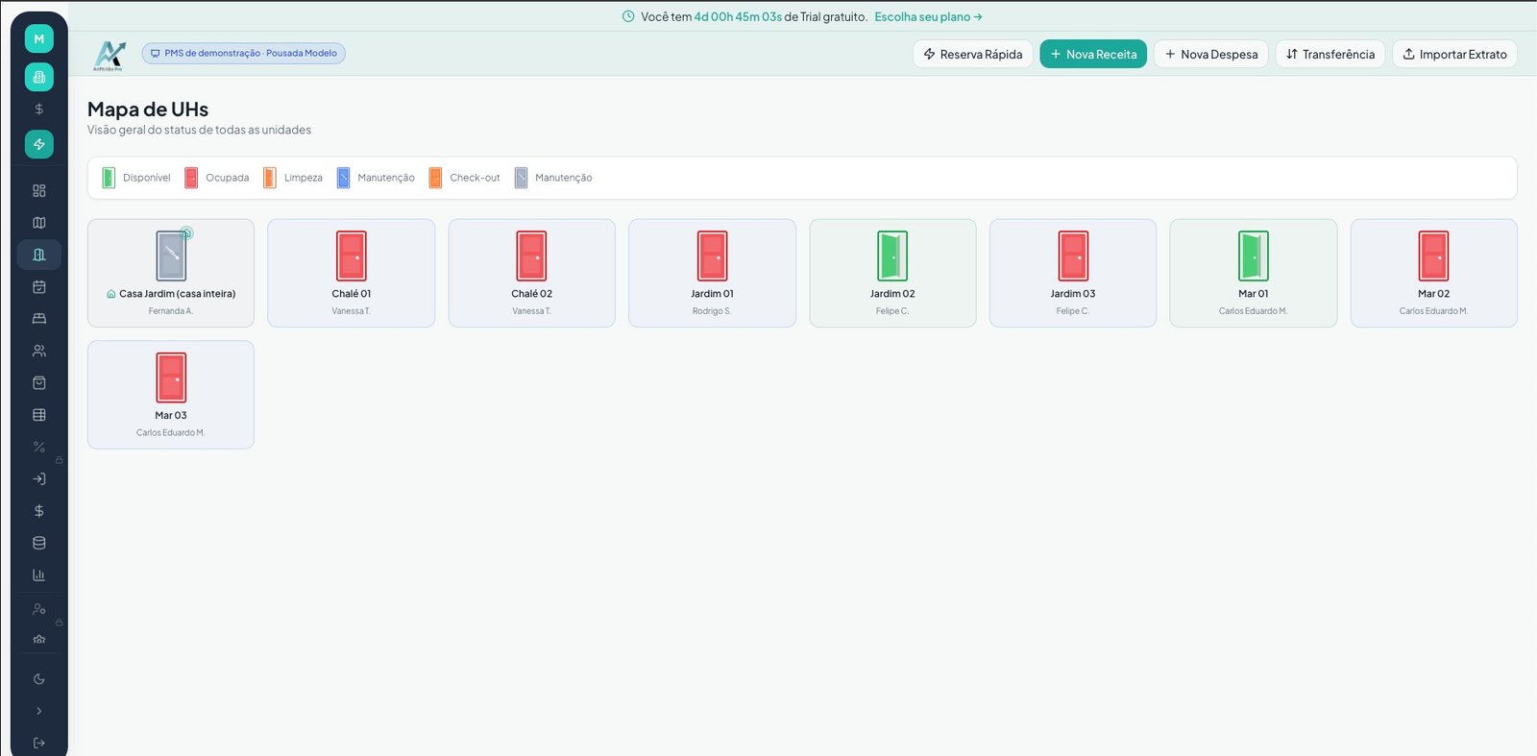
Task: Add a new expense via Nova Despesa
Action: pyautogui.click(x=1211, y=54)
